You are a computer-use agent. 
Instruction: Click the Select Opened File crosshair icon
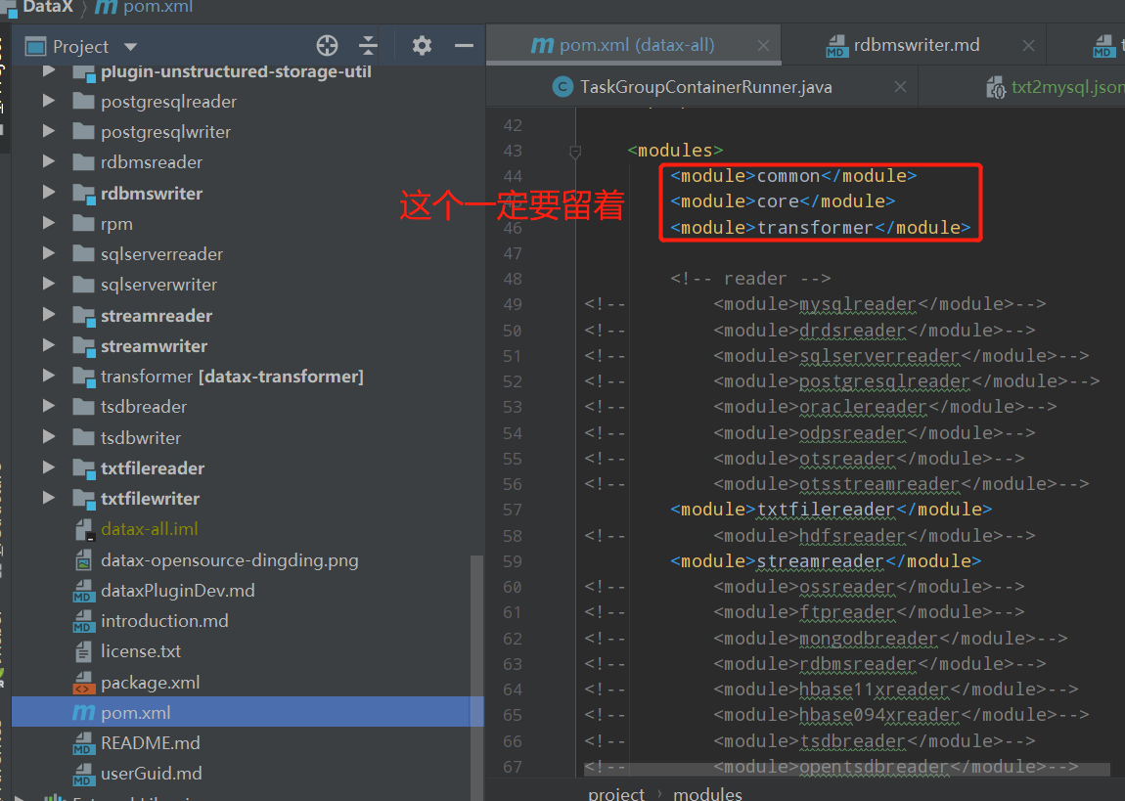327,45
